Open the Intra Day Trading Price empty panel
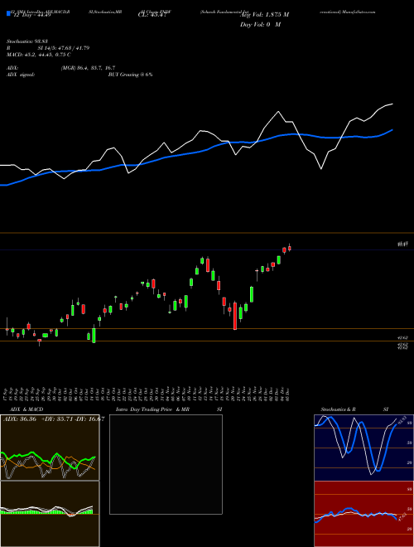The width and height of the screenshot is (414, 547). point(166,464)
